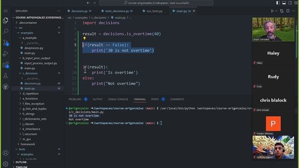Screen dimensions: 299x168
Task: Select Arturo Gonzalez video thumbnail
Action: coord(273,29)
